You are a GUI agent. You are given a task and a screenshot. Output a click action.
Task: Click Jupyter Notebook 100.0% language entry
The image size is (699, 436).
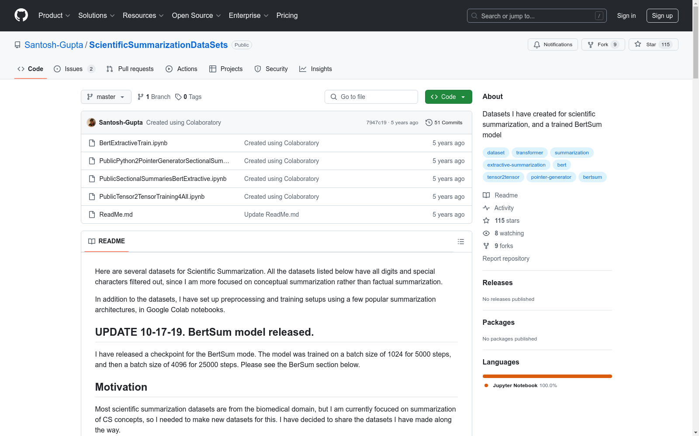tap(521, 385)
